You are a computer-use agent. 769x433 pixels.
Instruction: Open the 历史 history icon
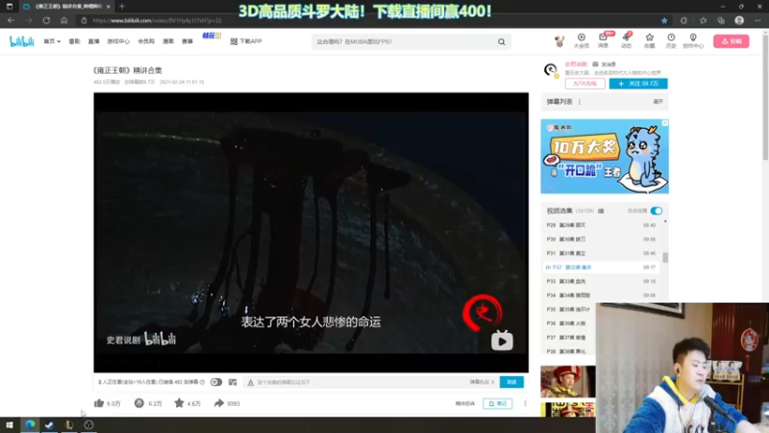[x=671, y=40]
